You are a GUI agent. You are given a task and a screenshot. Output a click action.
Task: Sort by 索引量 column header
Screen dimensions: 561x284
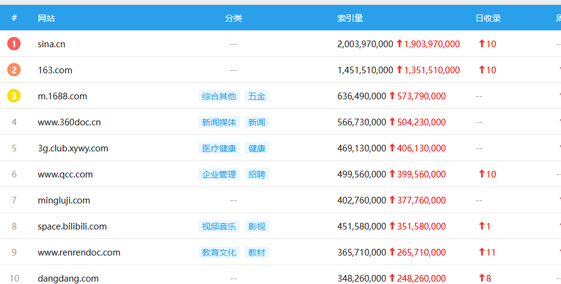tap(350, 18)
